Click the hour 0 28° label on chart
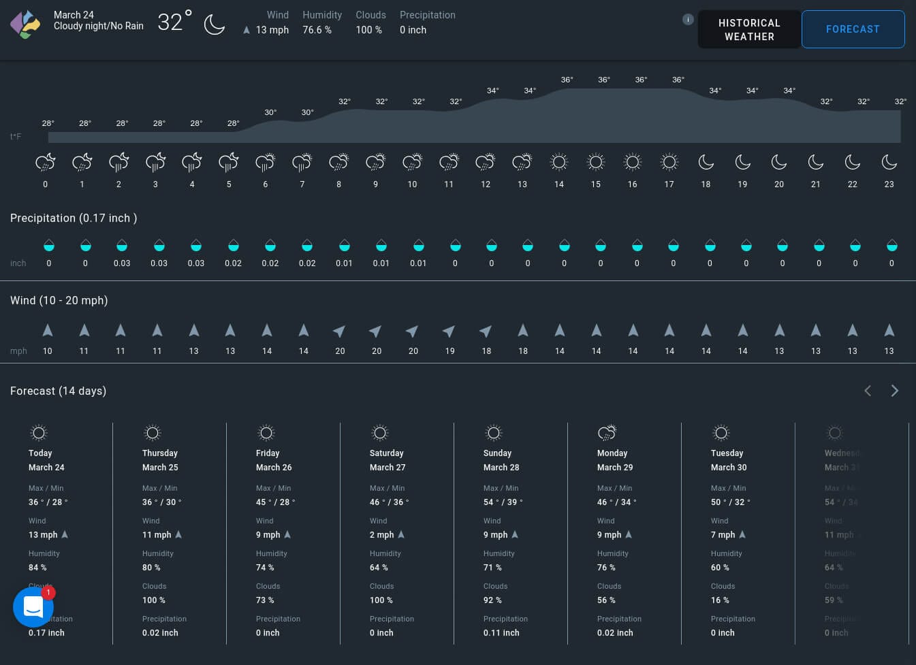This screenshot has height=665, width=916. click(48, 123)
